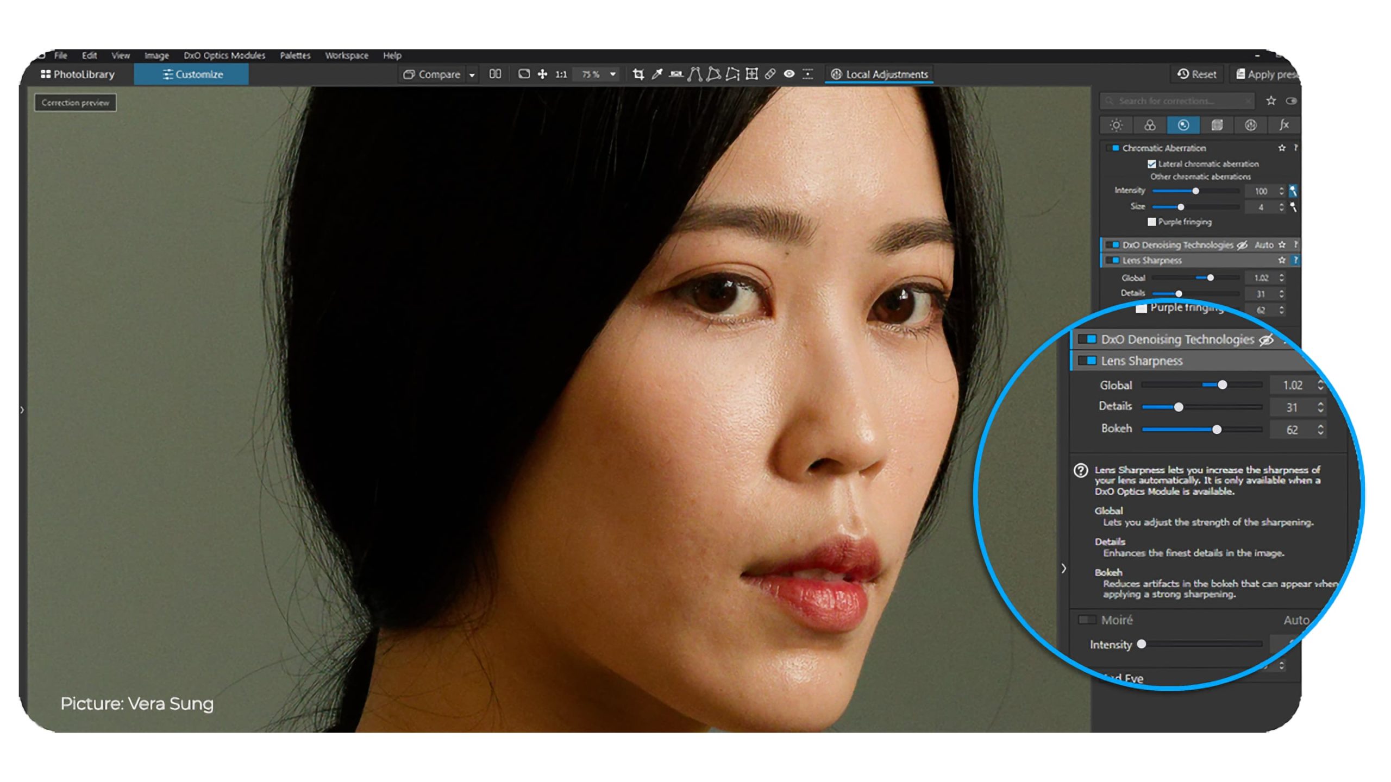The image size is (1391, 782).
Task: Open the Color adjustments panel tab
Action: click(1151, 125)
